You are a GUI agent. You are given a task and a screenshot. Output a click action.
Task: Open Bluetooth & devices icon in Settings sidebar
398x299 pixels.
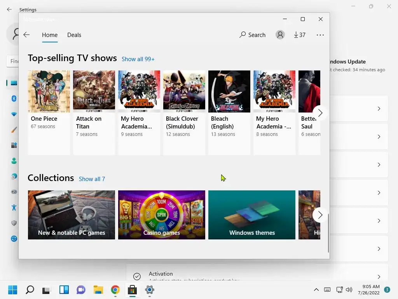click(14, 98)
